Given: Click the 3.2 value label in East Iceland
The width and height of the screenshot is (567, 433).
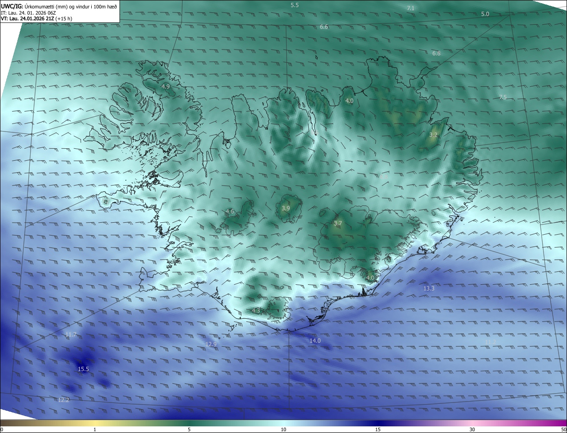Looking at the screenshot, I should click(x=433, y=135).
